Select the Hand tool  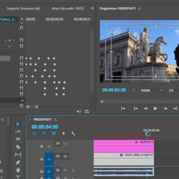click(18, 170)
